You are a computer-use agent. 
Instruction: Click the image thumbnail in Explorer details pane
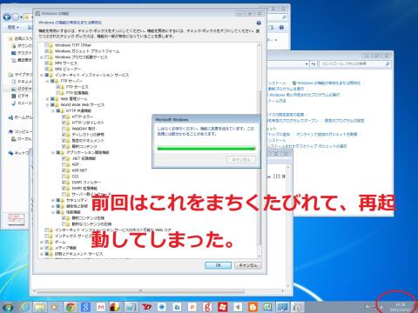click(x=16, y=219)
